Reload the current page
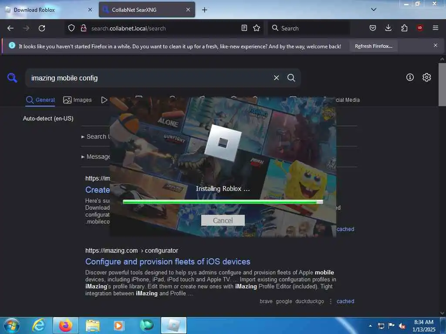446x334 pixels. point(42,28)
